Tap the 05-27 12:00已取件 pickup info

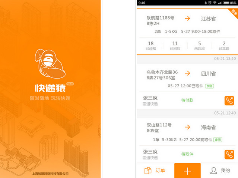pyautogui.click(x=185, y=86)
